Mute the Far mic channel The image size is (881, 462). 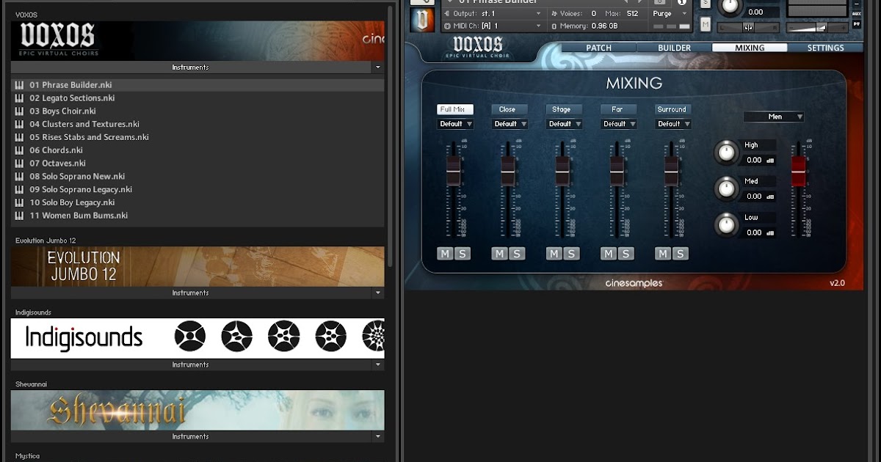pos(609,254)
